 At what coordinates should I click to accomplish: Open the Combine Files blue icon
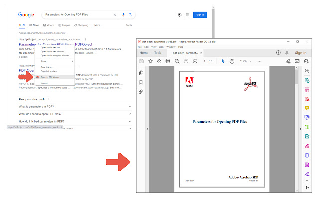[307, 117]
